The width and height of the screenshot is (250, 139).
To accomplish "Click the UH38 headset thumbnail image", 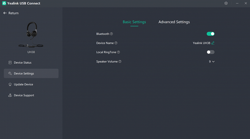I will (x=31, y=35).
